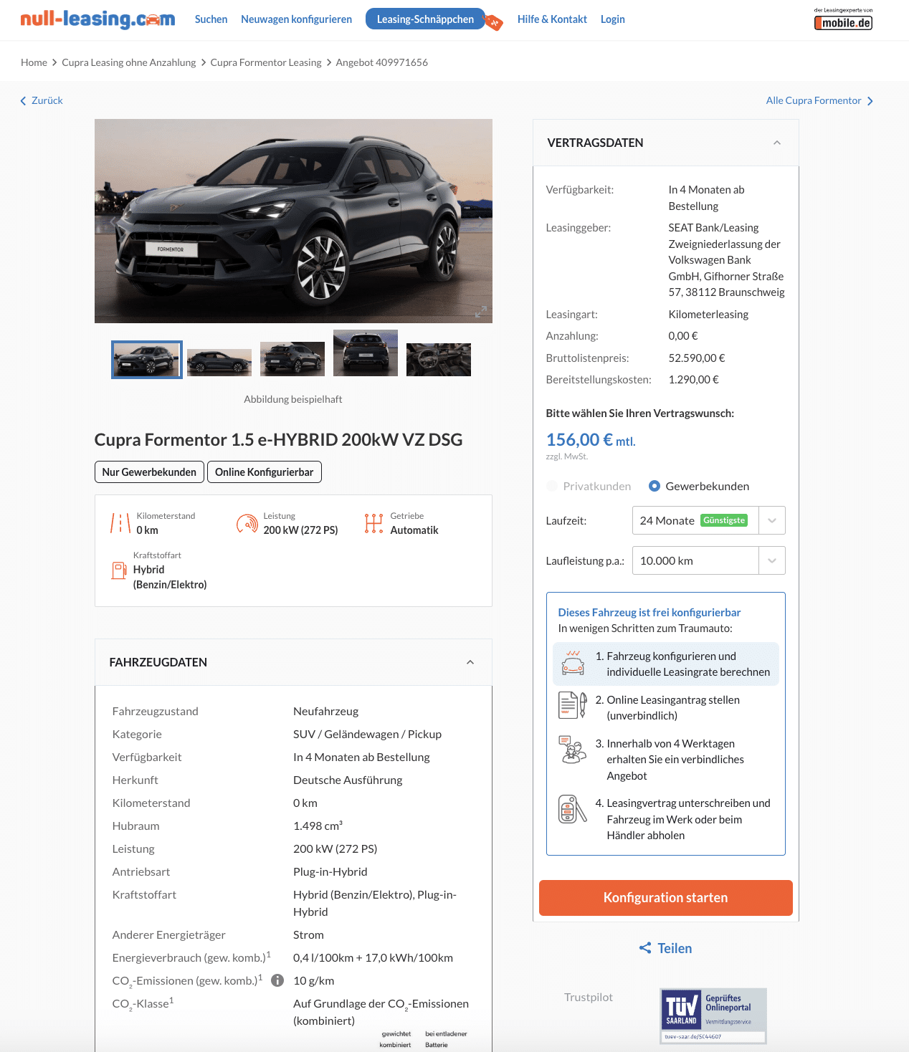Collapse the Fahrzeugdaten section
The height and width of the screenshot is (1052, 909).
coord(470,662)
